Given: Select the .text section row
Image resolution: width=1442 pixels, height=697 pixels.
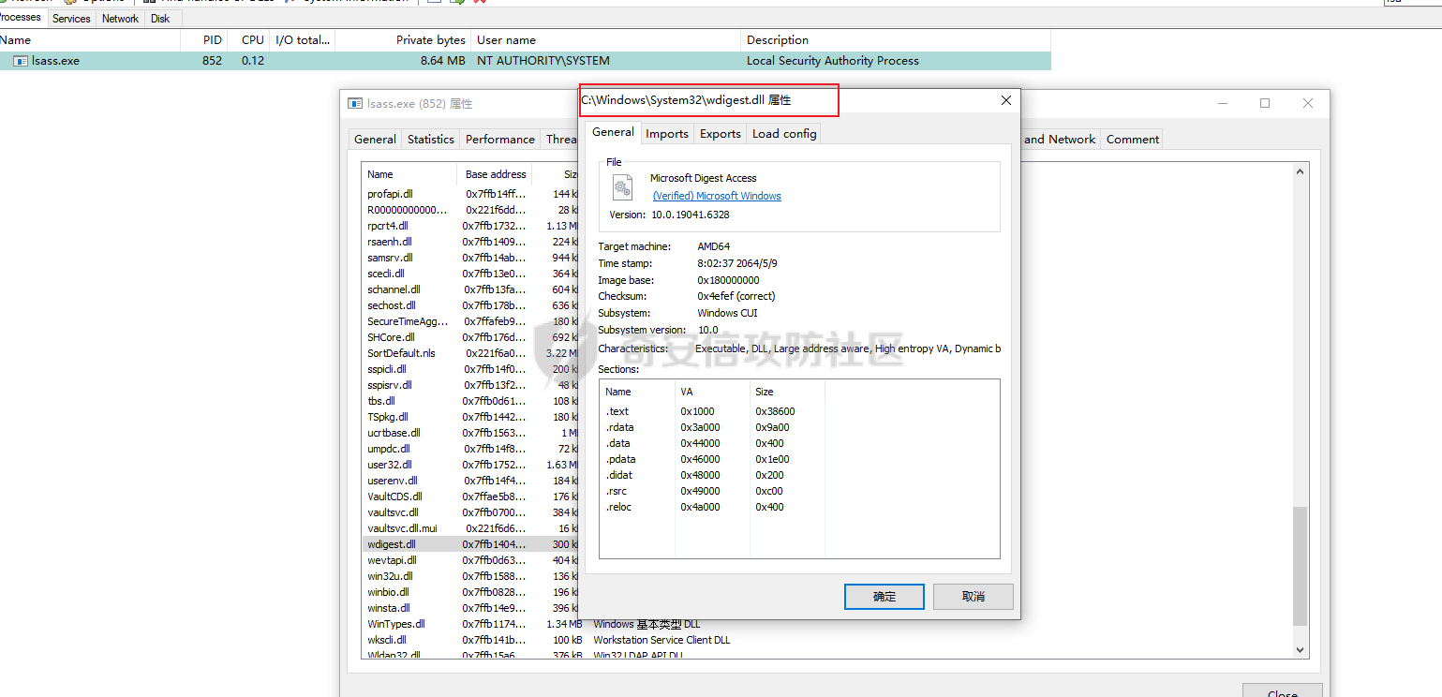Looking at the screenshot, I should (x=617, y=411).
